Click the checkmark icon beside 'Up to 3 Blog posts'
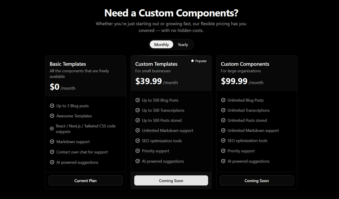 pos(52,106)
